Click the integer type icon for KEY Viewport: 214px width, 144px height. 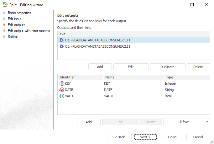[62, 83]
